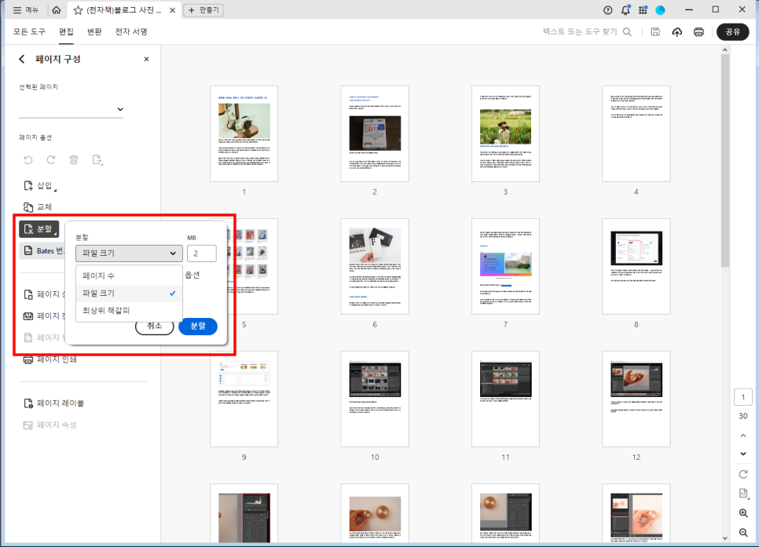Close the (전자책)블로그 사진 document tab
Image resolution: width=759 pixels, height=547 pixels.
172,10
